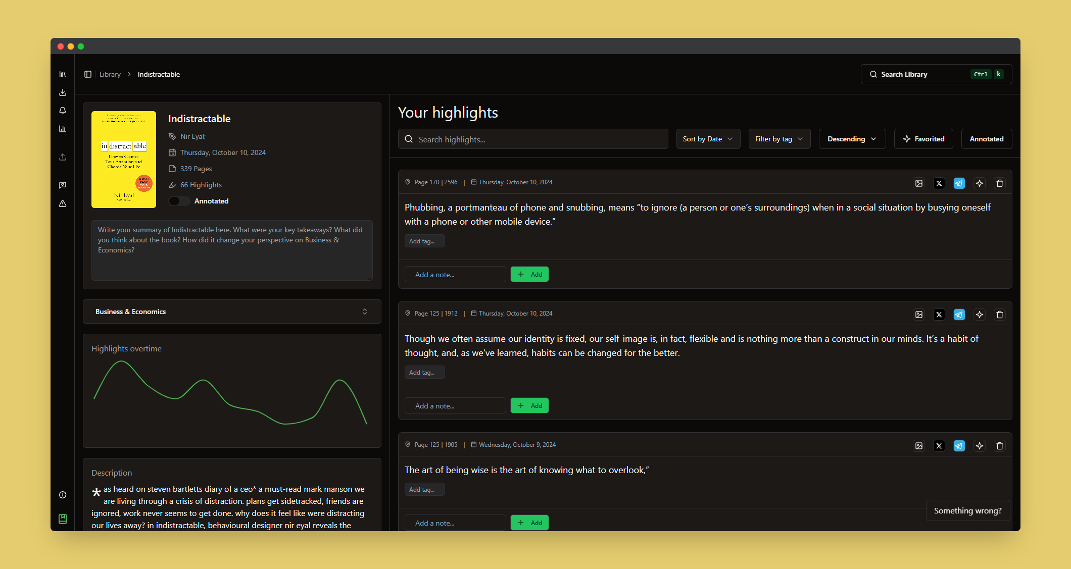The image size is (1071, 569).
Task: Open the Library icon in the sidebar
Action: pyautogui.click(x=63, y=74)
